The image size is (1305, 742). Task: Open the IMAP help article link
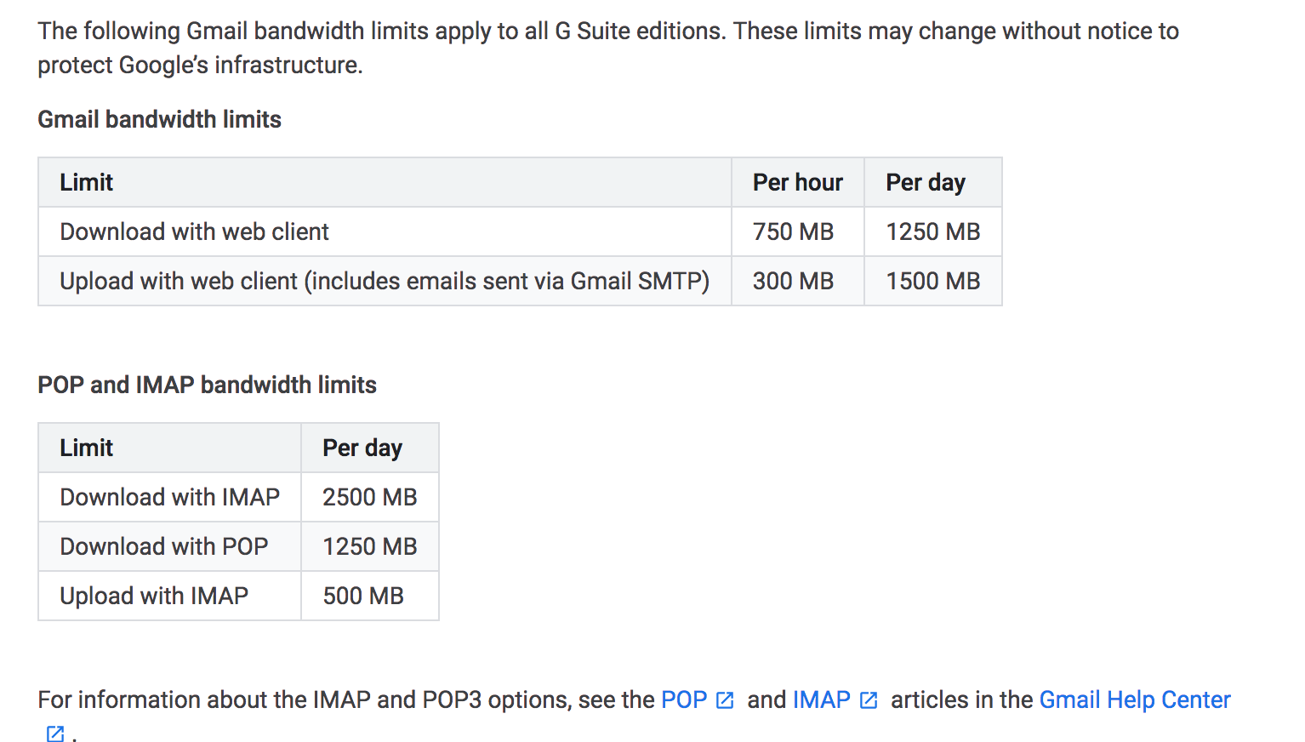[822, 699]
